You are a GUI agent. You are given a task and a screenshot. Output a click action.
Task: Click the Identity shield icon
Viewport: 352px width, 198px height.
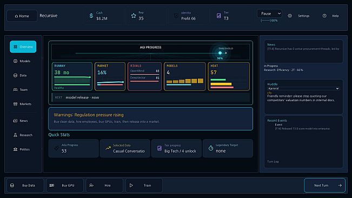pyautogui.click(x=176, y=16)
